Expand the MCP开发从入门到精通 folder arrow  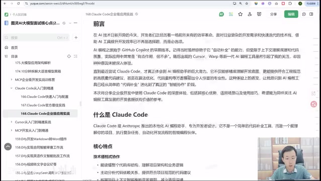pyautogui.click(x=12, y=130)
